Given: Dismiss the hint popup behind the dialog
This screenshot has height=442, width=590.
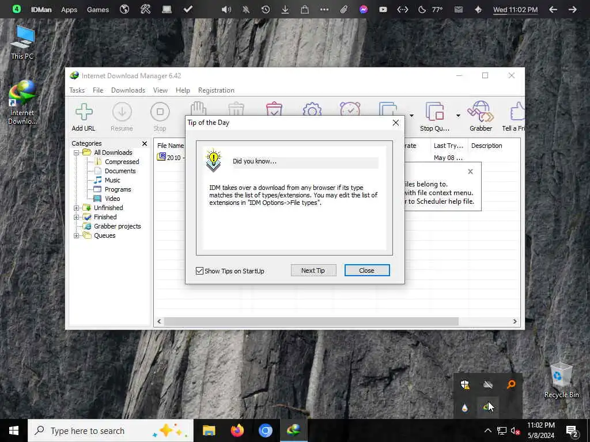Looking at the screenshot, I should tap(470, 172).
